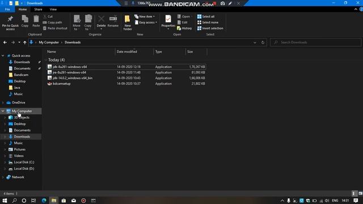Sort by the Size column header
Image resolution: width=363 pixels, height=204 pixels.
click(196, 52)
